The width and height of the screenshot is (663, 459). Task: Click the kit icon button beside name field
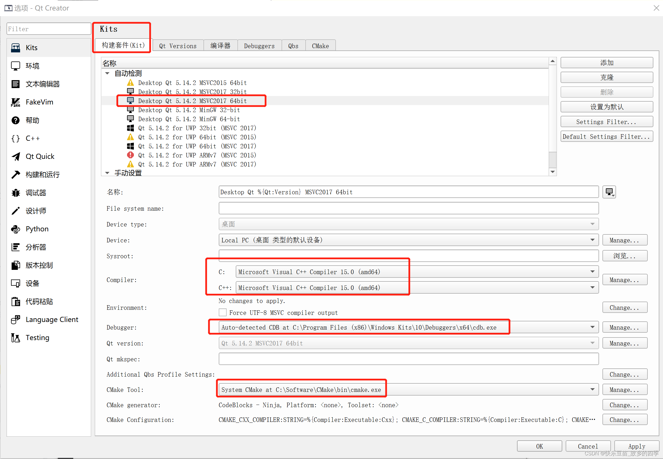point(609,192)
